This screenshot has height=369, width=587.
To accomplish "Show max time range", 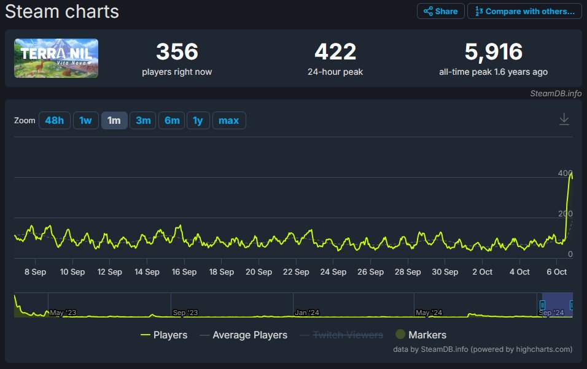I will [229, 120].
